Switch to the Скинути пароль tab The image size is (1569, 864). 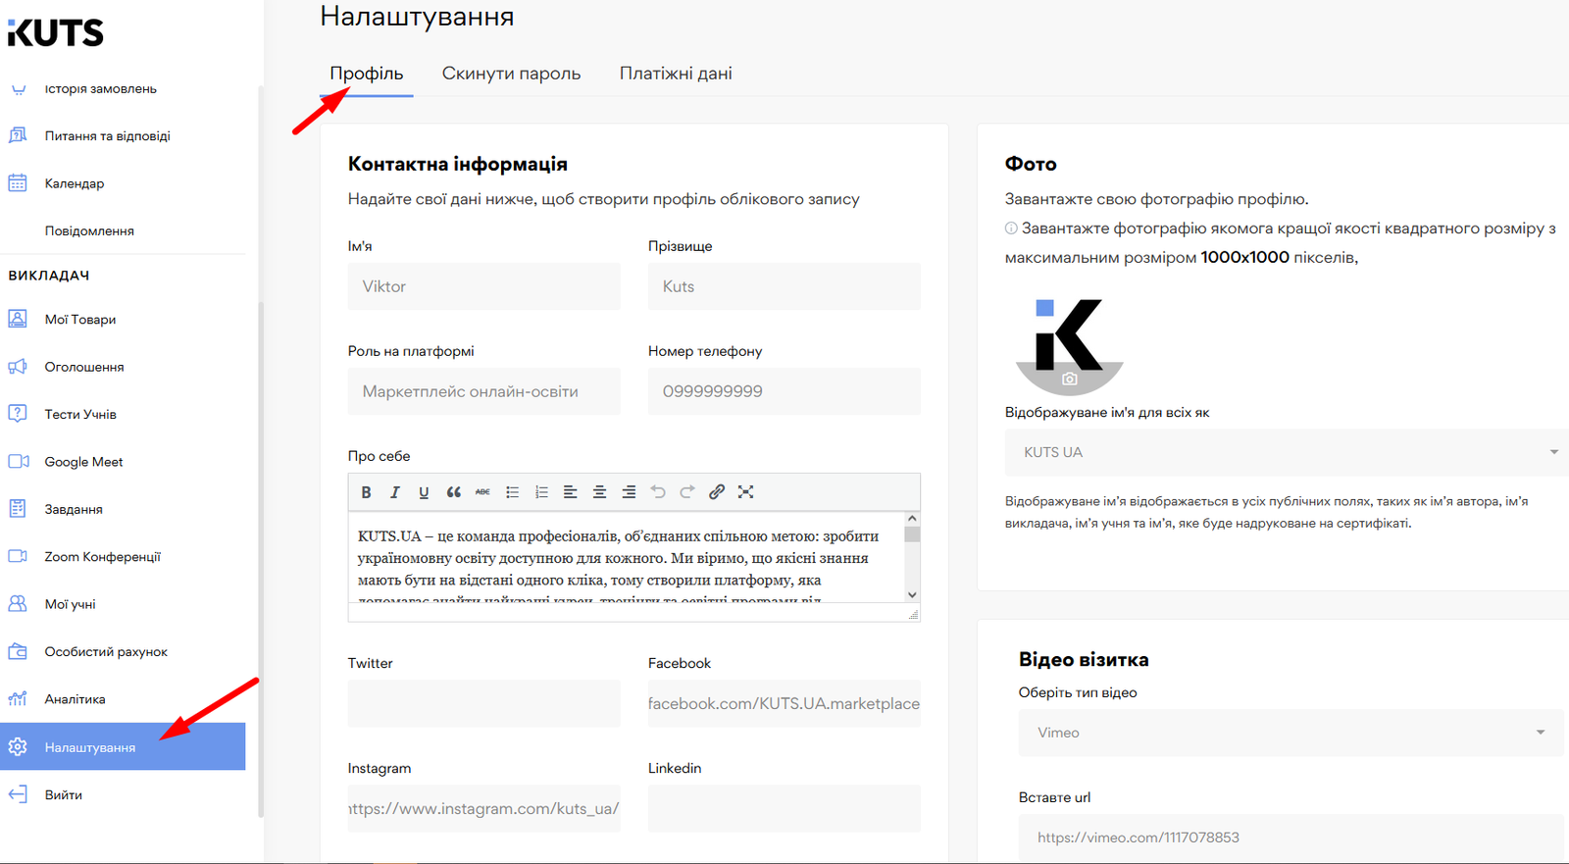coord(511,74)
